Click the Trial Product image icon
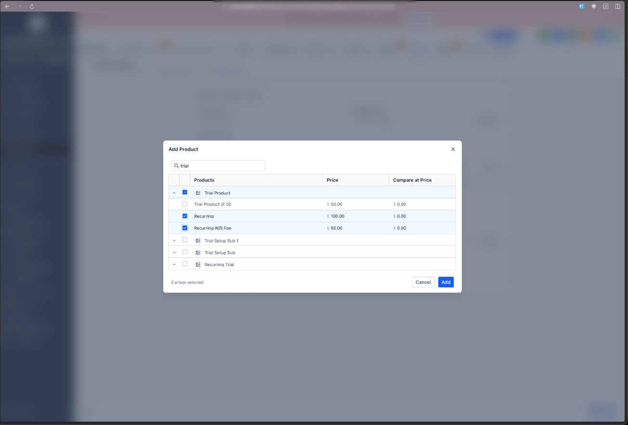 [198, 193]
